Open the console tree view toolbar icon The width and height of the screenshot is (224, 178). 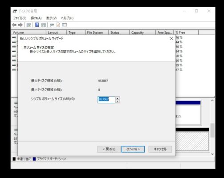click(29, 25)
